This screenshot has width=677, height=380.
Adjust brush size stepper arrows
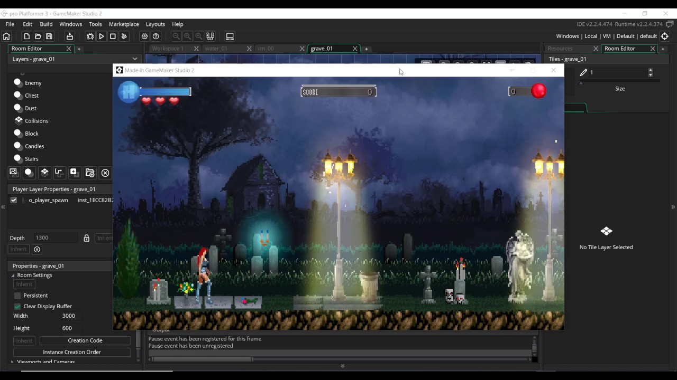tap(651, 72)
